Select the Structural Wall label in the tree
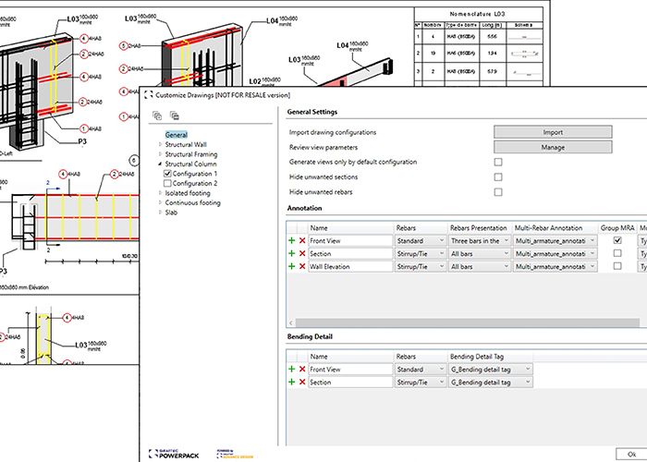 click(x=186, y=144)
